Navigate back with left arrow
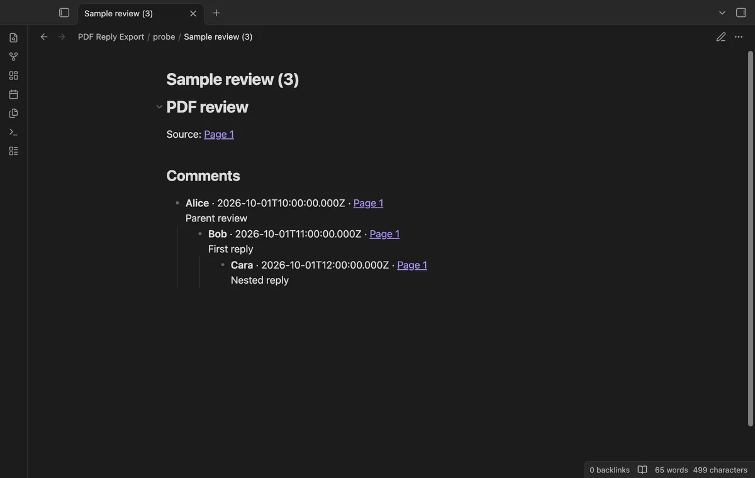This screenshot has height=478, width=755. pyautogui.click(x=44, y=36)
